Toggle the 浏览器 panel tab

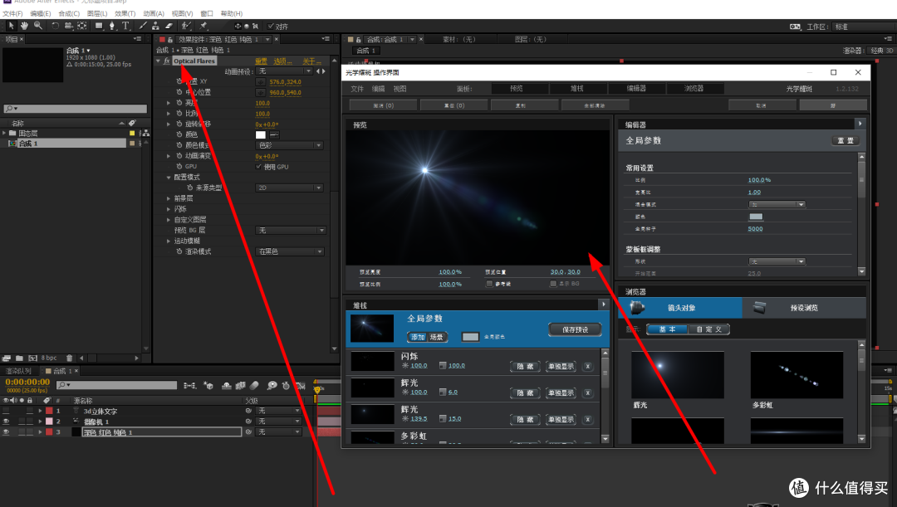point(694,89)
